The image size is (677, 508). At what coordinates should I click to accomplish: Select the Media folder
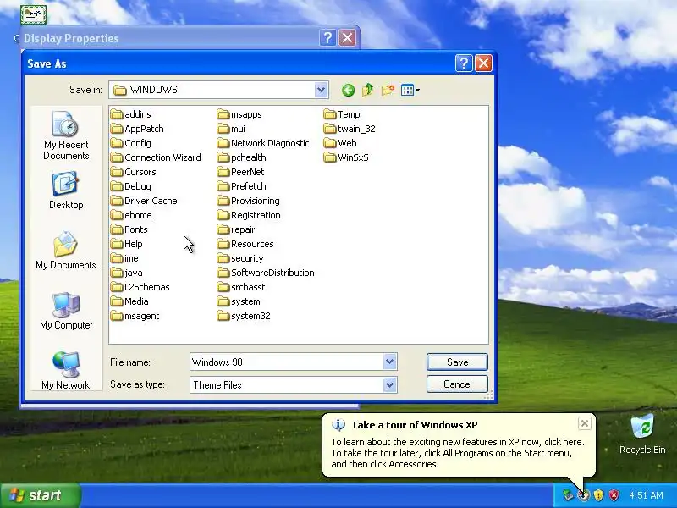pyautogui.click(x=129, y=301)
